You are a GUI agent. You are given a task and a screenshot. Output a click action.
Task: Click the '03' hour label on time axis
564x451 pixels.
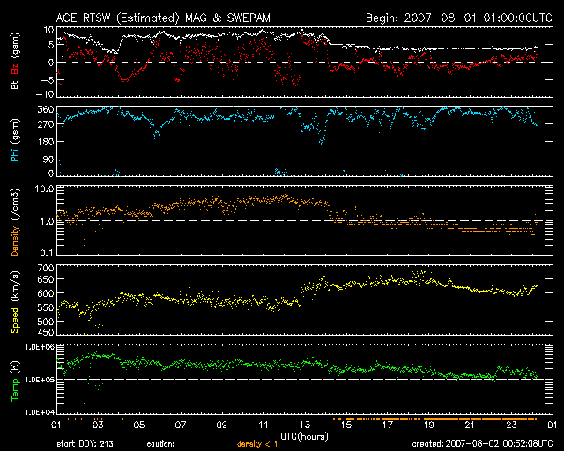pyautogui.click(x=98, y=425)
